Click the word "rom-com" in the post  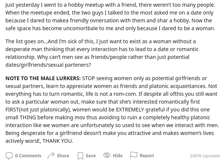[124, 94]
